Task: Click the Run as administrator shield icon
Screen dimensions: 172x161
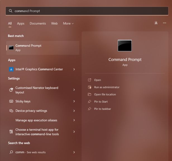Action: pyautogui.click(x=90, y=87)
